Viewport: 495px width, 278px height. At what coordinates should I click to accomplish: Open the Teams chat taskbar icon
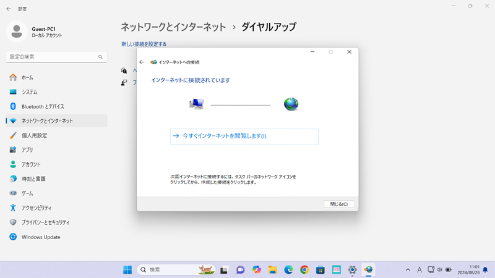tap(240, 270)
